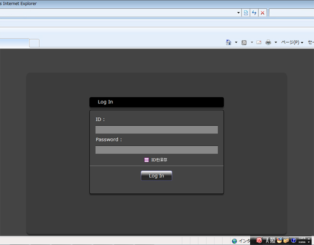Click the Home icon in command bar
Image resolution: width=314 pixels, height=245 pixels.
[228, 43]
